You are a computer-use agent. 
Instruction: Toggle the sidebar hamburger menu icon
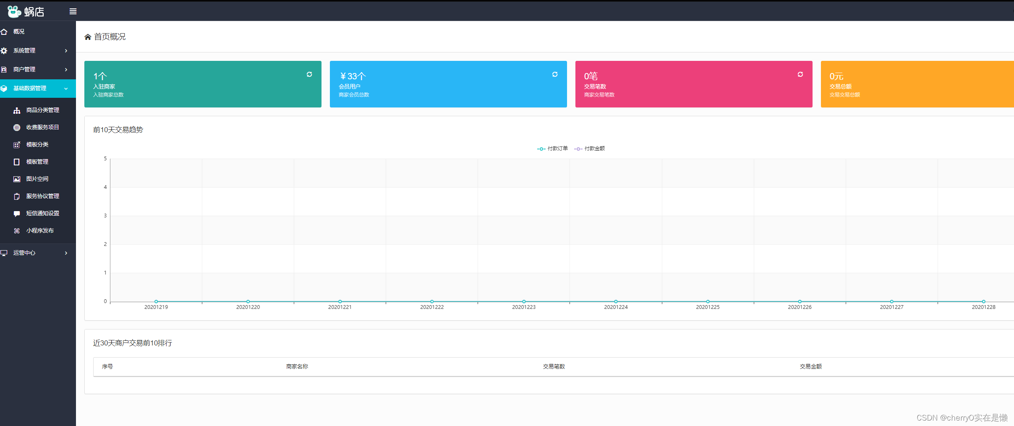pyautogui.click(x=73, y=11)
